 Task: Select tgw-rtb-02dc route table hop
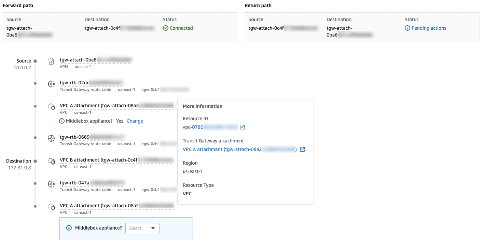click(x=91, y=82)
